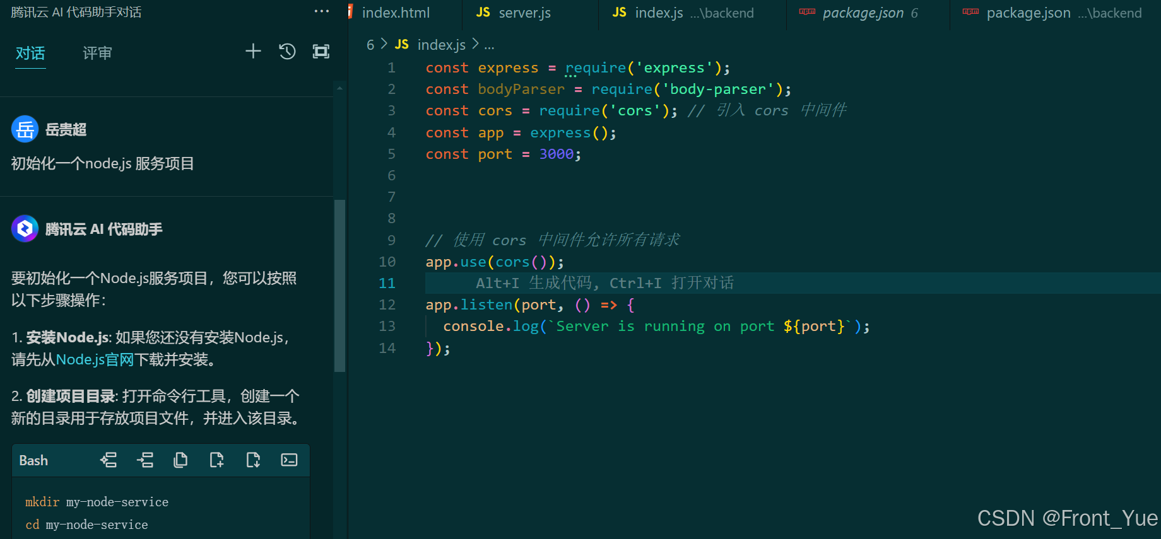Click mkdir my-node-service command

[x=97, y=502]
